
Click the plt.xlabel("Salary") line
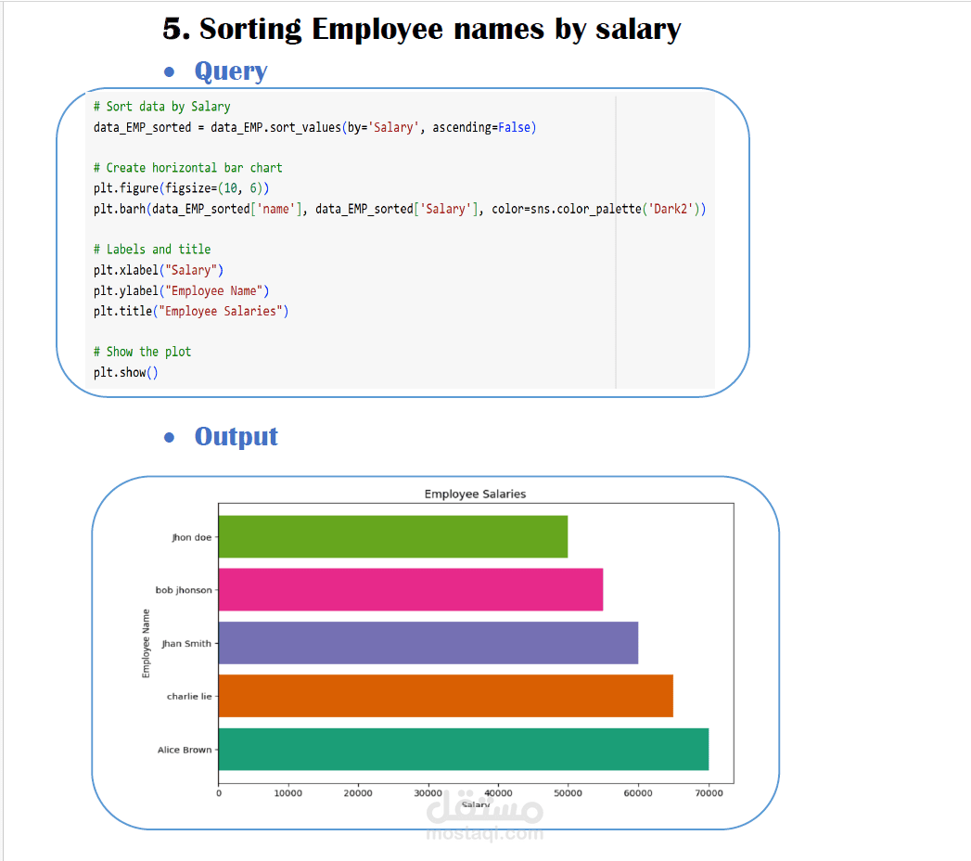(x=158, y=270)
